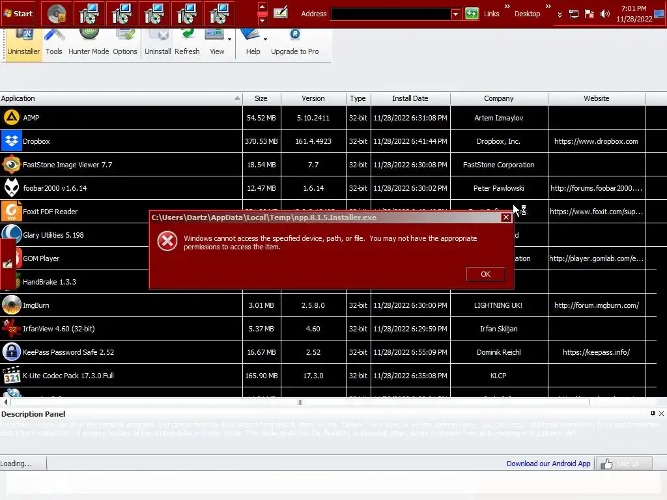The image size is (667, 500).
Task: Select the KeePass lock icon
Action: click(x=12, y=352)
